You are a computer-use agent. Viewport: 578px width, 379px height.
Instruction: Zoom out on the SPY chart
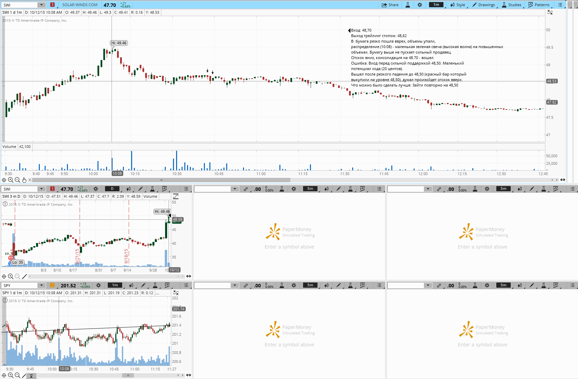tap(18, 375)
